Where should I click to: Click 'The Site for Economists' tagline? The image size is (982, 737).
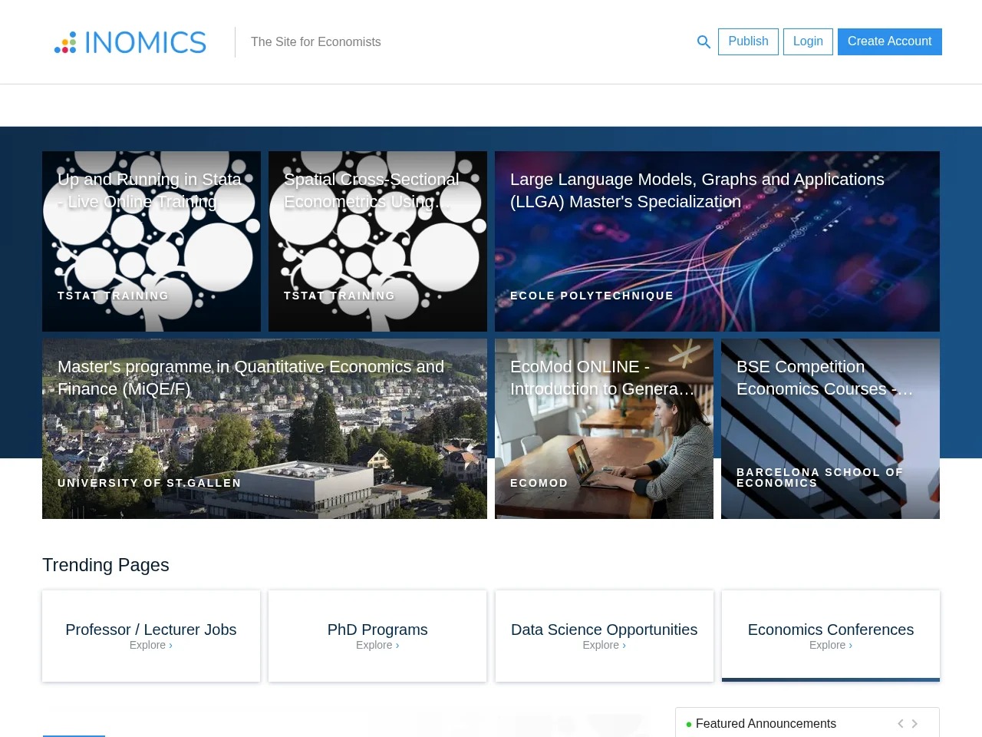click(316, 42)
